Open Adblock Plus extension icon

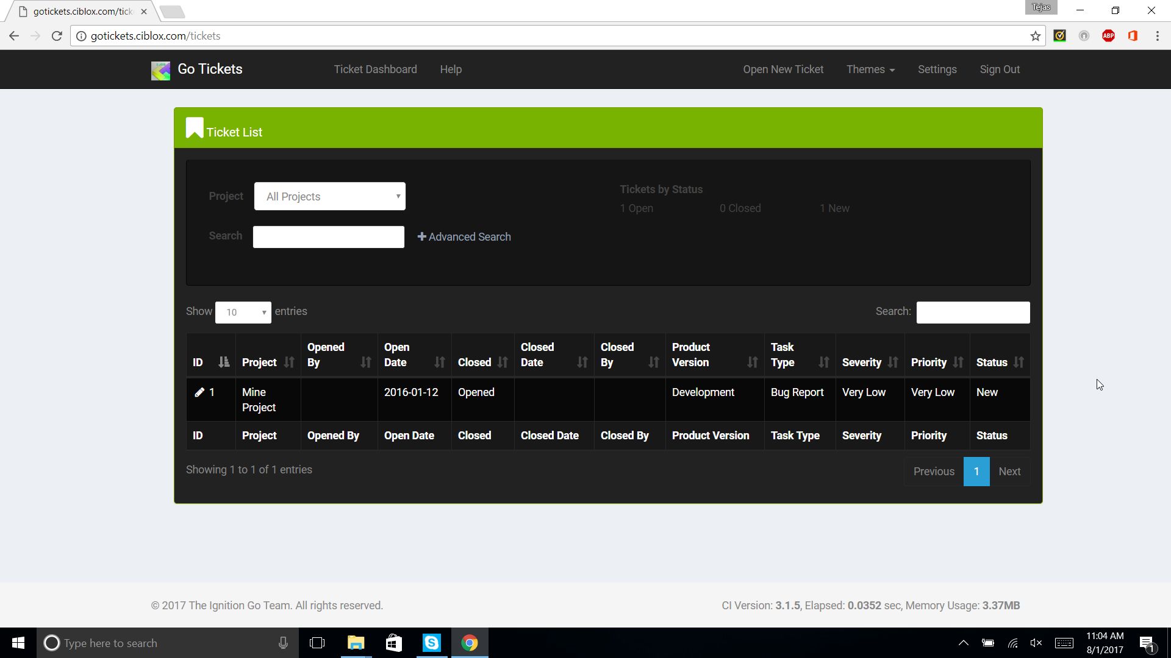point(1108,36)
